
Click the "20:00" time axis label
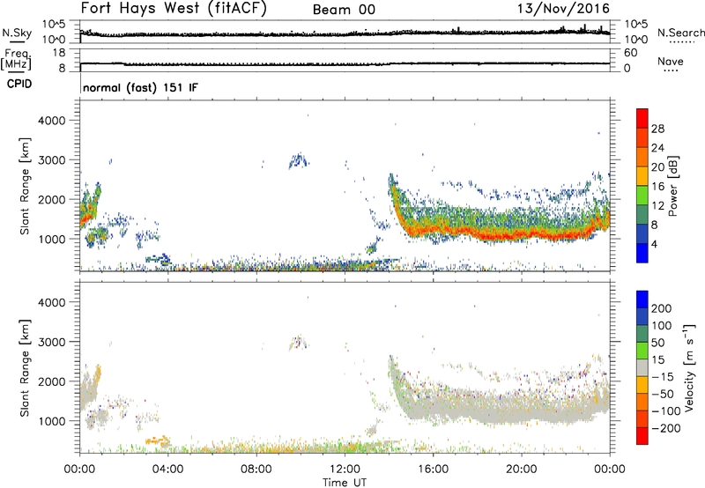521,470
